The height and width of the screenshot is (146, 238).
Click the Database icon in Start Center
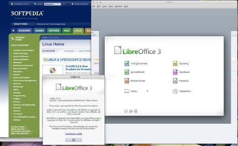[175, 72]
